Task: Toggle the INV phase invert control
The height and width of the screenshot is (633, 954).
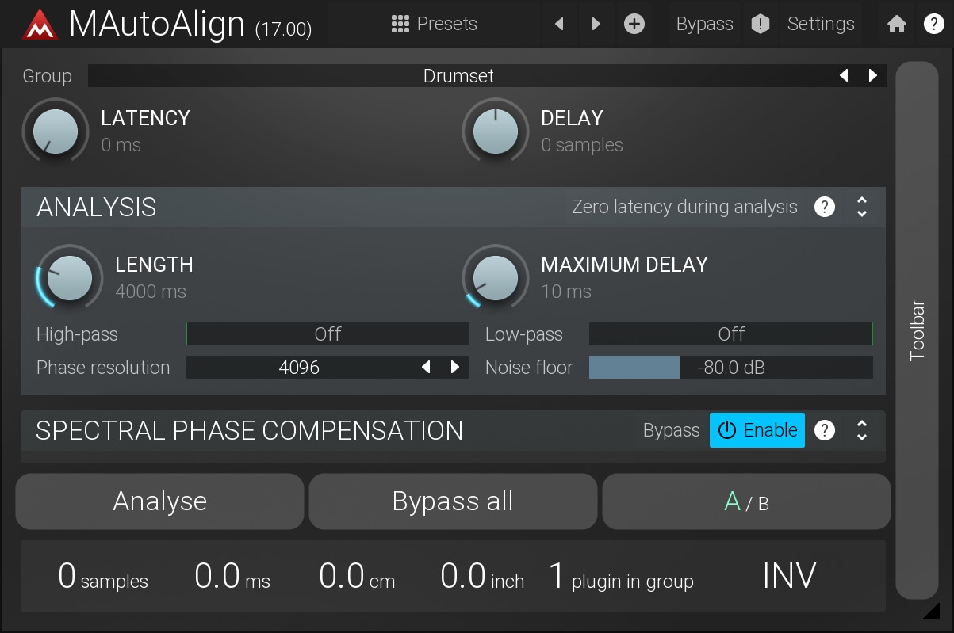Action: 789,576
